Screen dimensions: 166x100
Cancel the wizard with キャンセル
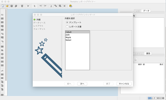[124, 84]
